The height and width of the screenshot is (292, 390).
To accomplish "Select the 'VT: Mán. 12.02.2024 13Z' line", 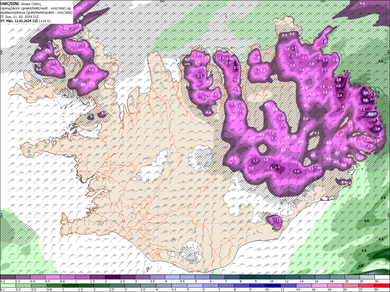I will pyautogui.click(x=26, y=21).
